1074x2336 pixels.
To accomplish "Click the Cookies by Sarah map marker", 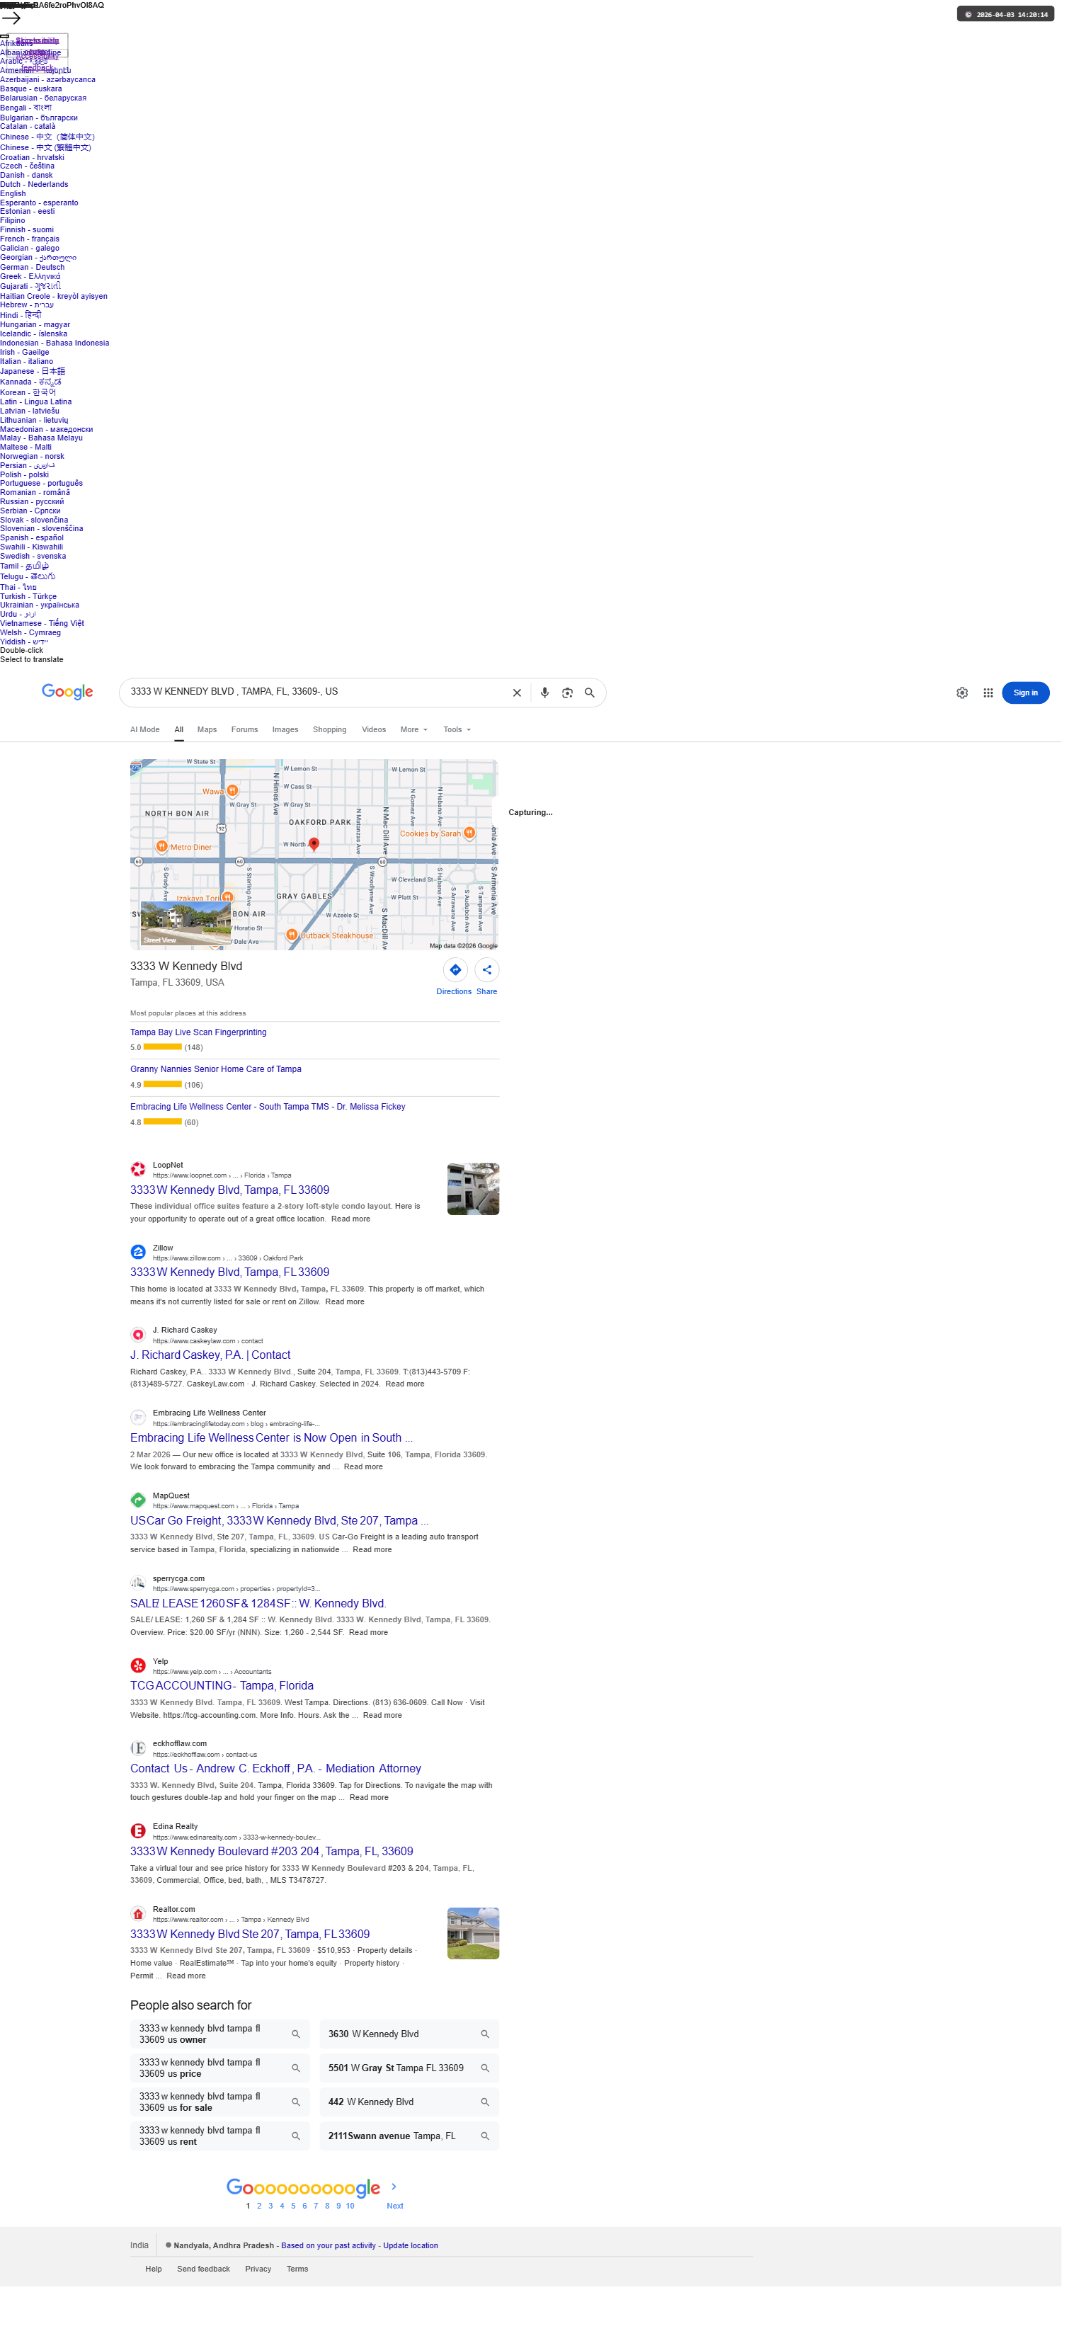I will click(469, 833).
